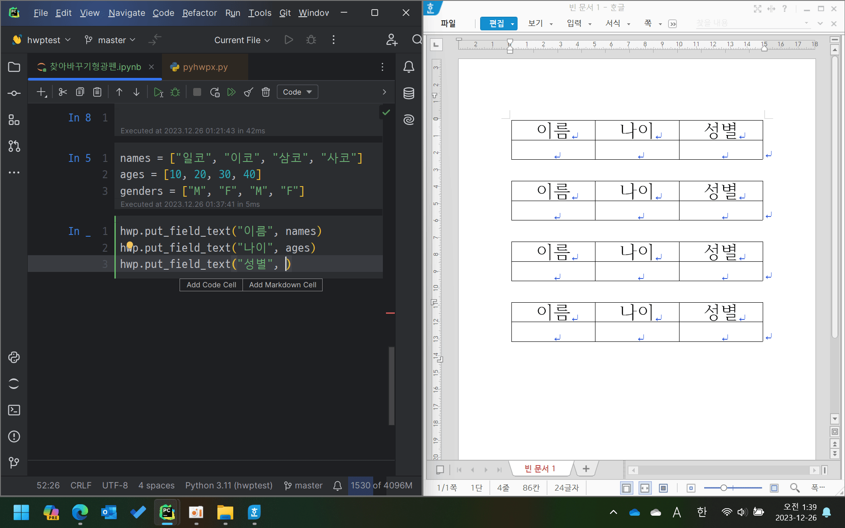Viewport: 845px width, 528px height.
Task: Open the Python Console sidebar icon
Action: 14,357
